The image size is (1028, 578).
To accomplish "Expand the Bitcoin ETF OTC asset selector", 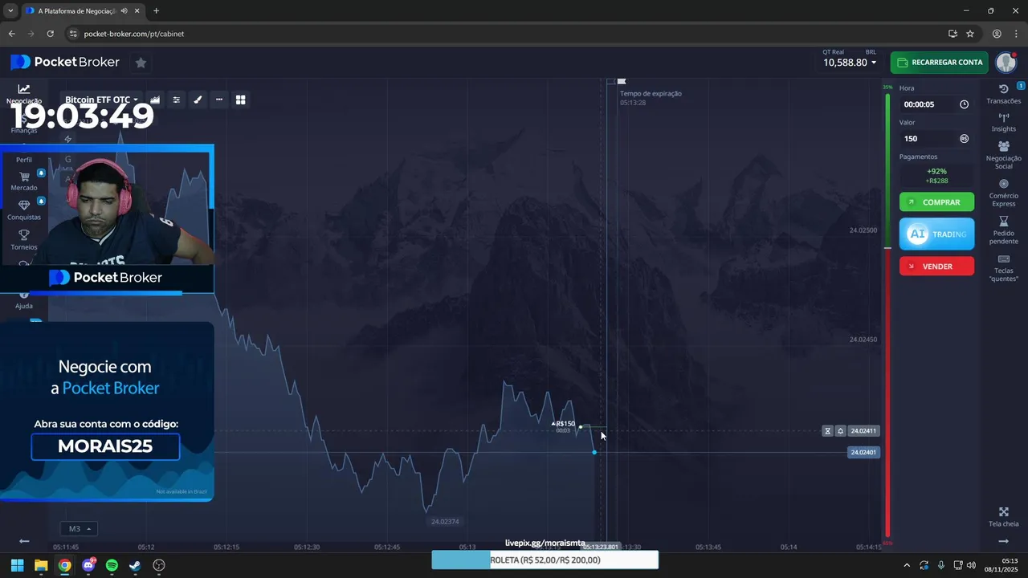I will click(x=101, y=100).
